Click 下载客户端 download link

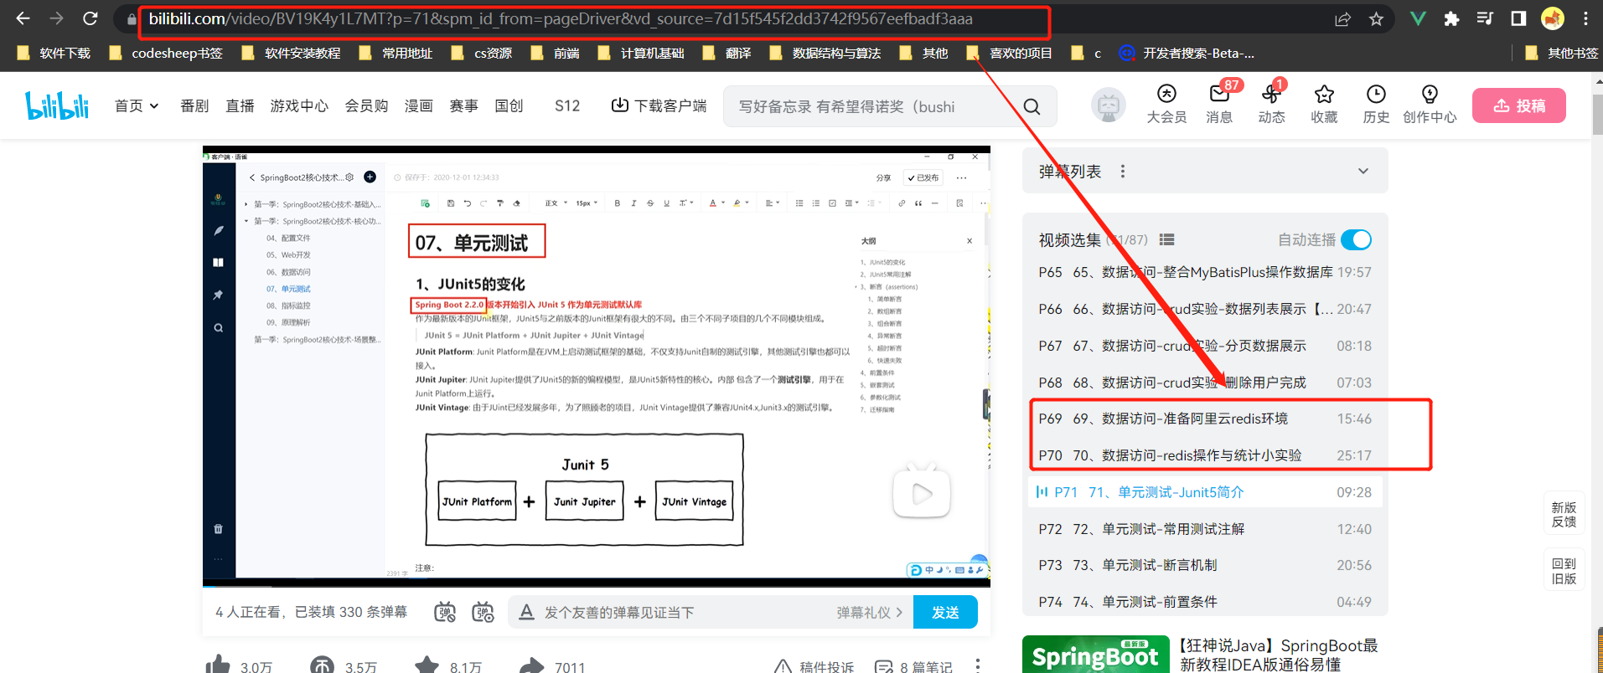(x=659, y=106)
